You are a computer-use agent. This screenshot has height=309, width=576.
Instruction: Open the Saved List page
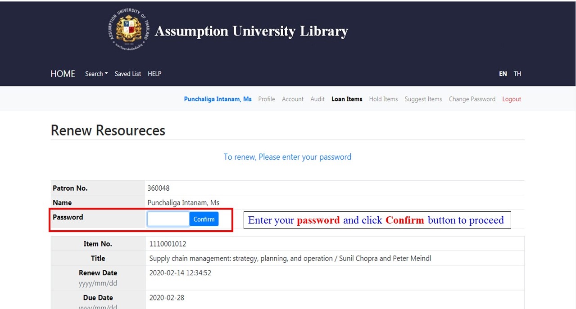128,74
